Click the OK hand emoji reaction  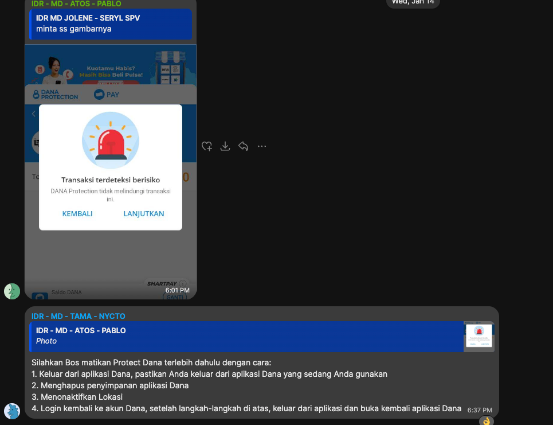(487, 421)
